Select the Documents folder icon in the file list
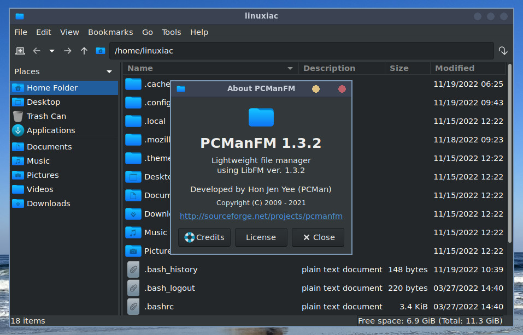Image resolution: width=523 pixels, height=335 pixels. (x=133, y=195)
